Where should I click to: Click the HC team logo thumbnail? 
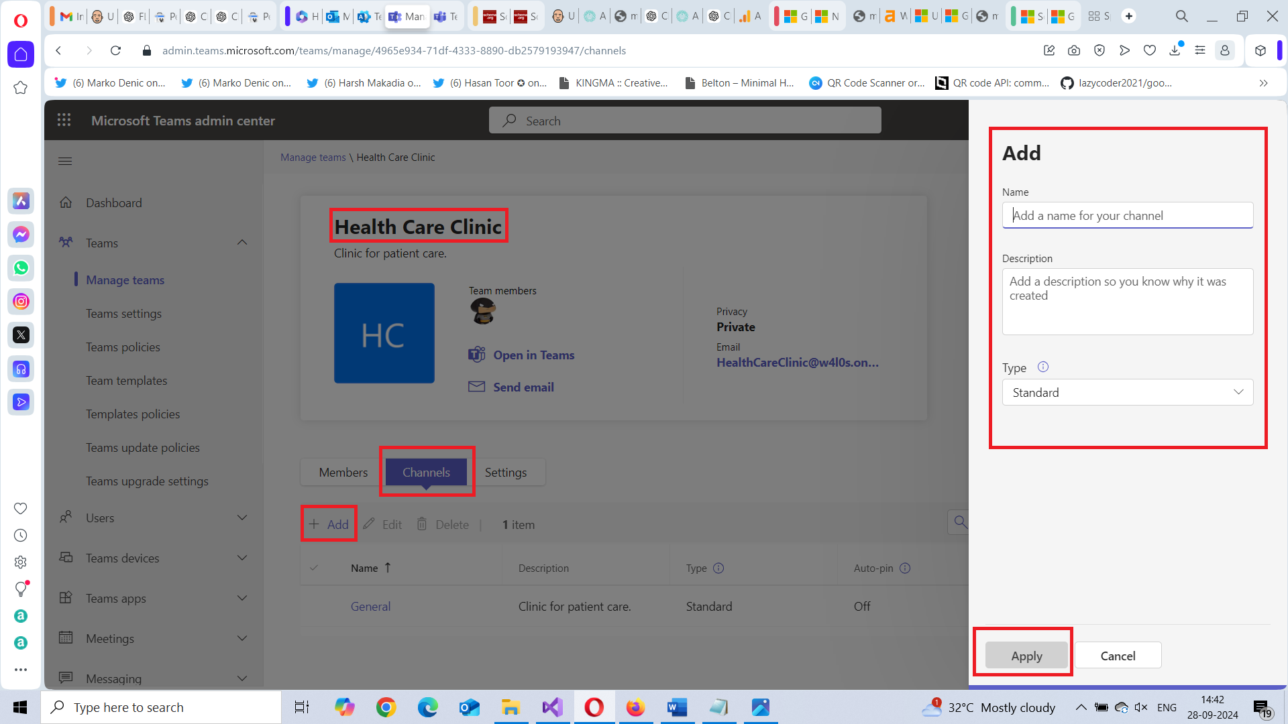point(384,333)
